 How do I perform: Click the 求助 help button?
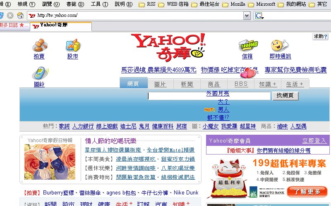pyautogui.click(x=320, y=36)
